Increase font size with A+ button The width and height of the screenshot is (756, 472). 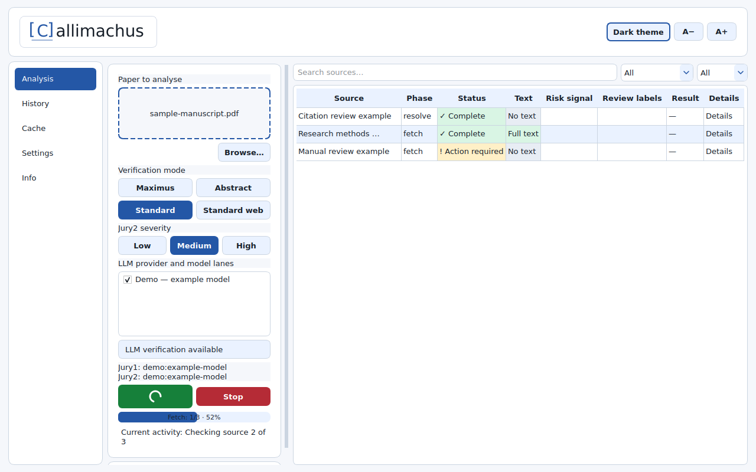722,32
